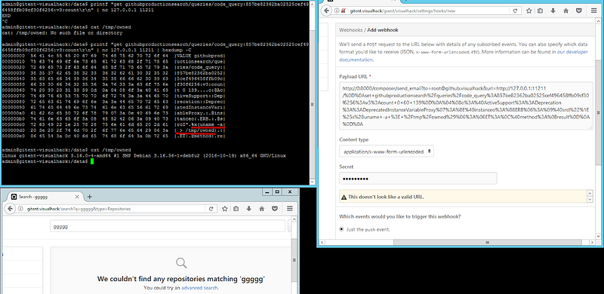Click 'Content type' field label

(x=353, y=139)
